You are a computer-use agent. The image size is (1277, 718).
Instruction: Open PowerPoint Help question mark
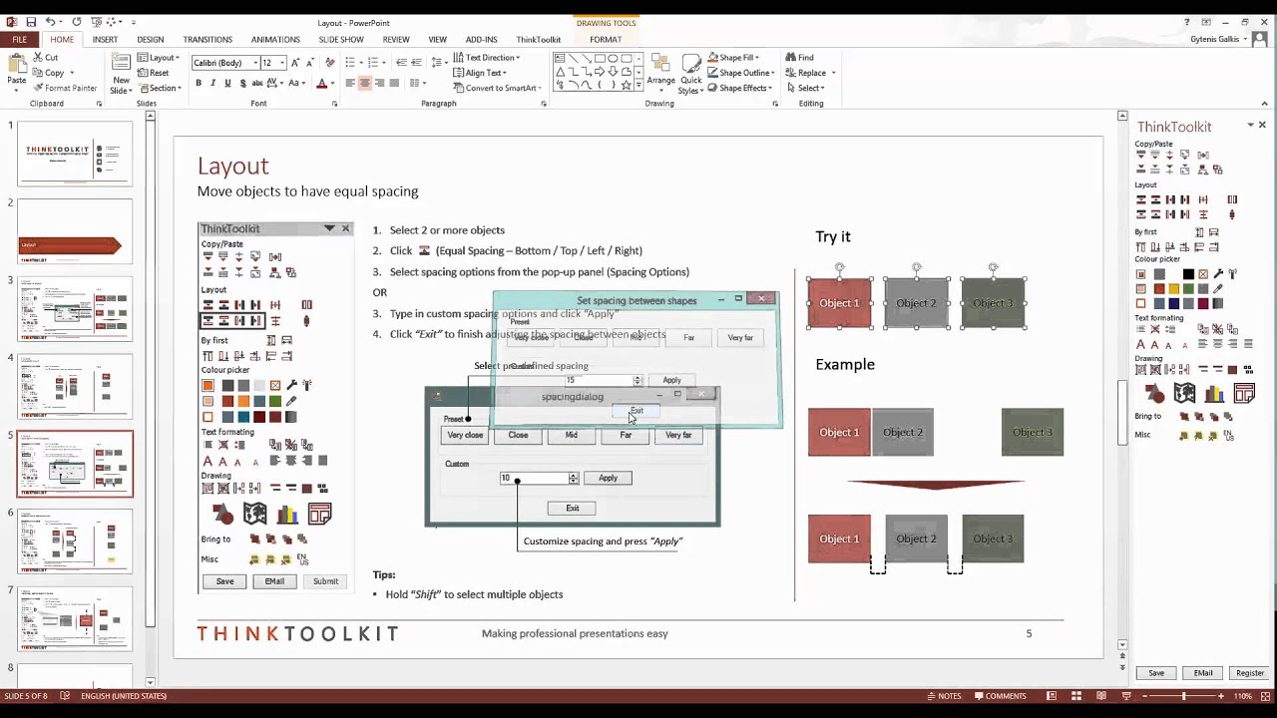point(1187,22)
